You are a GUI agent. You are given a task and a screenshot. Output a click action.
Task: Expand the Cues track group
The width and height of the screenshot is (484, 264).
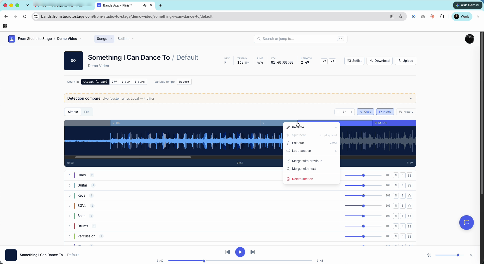pos(70,175)
